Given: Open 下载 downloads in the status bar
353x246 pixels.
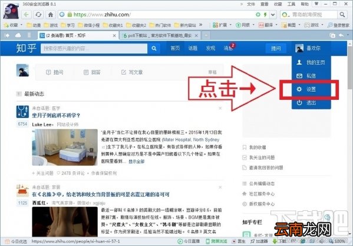Looking at the screenshot, I should (279, 241).
